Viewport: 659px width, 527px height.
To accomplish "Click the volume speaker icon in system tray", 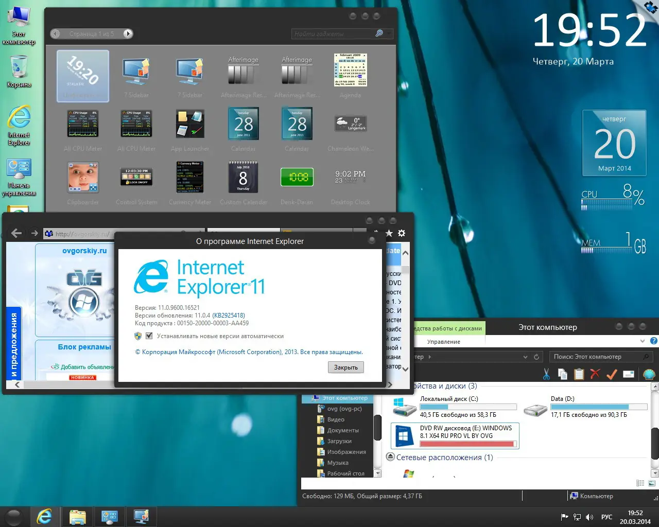I will [x=589, y=517].
